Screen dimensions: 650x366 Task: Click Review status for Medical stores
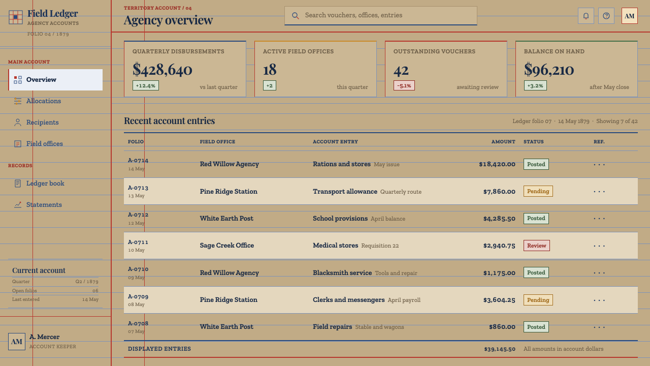coord(537,246)
